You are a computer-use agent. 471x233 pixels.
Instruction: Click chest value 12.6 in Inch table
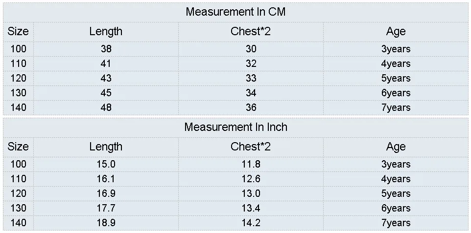[x=251, y=179]
